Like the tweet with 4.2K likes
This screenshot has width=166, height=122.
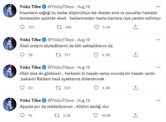[97, 55]
